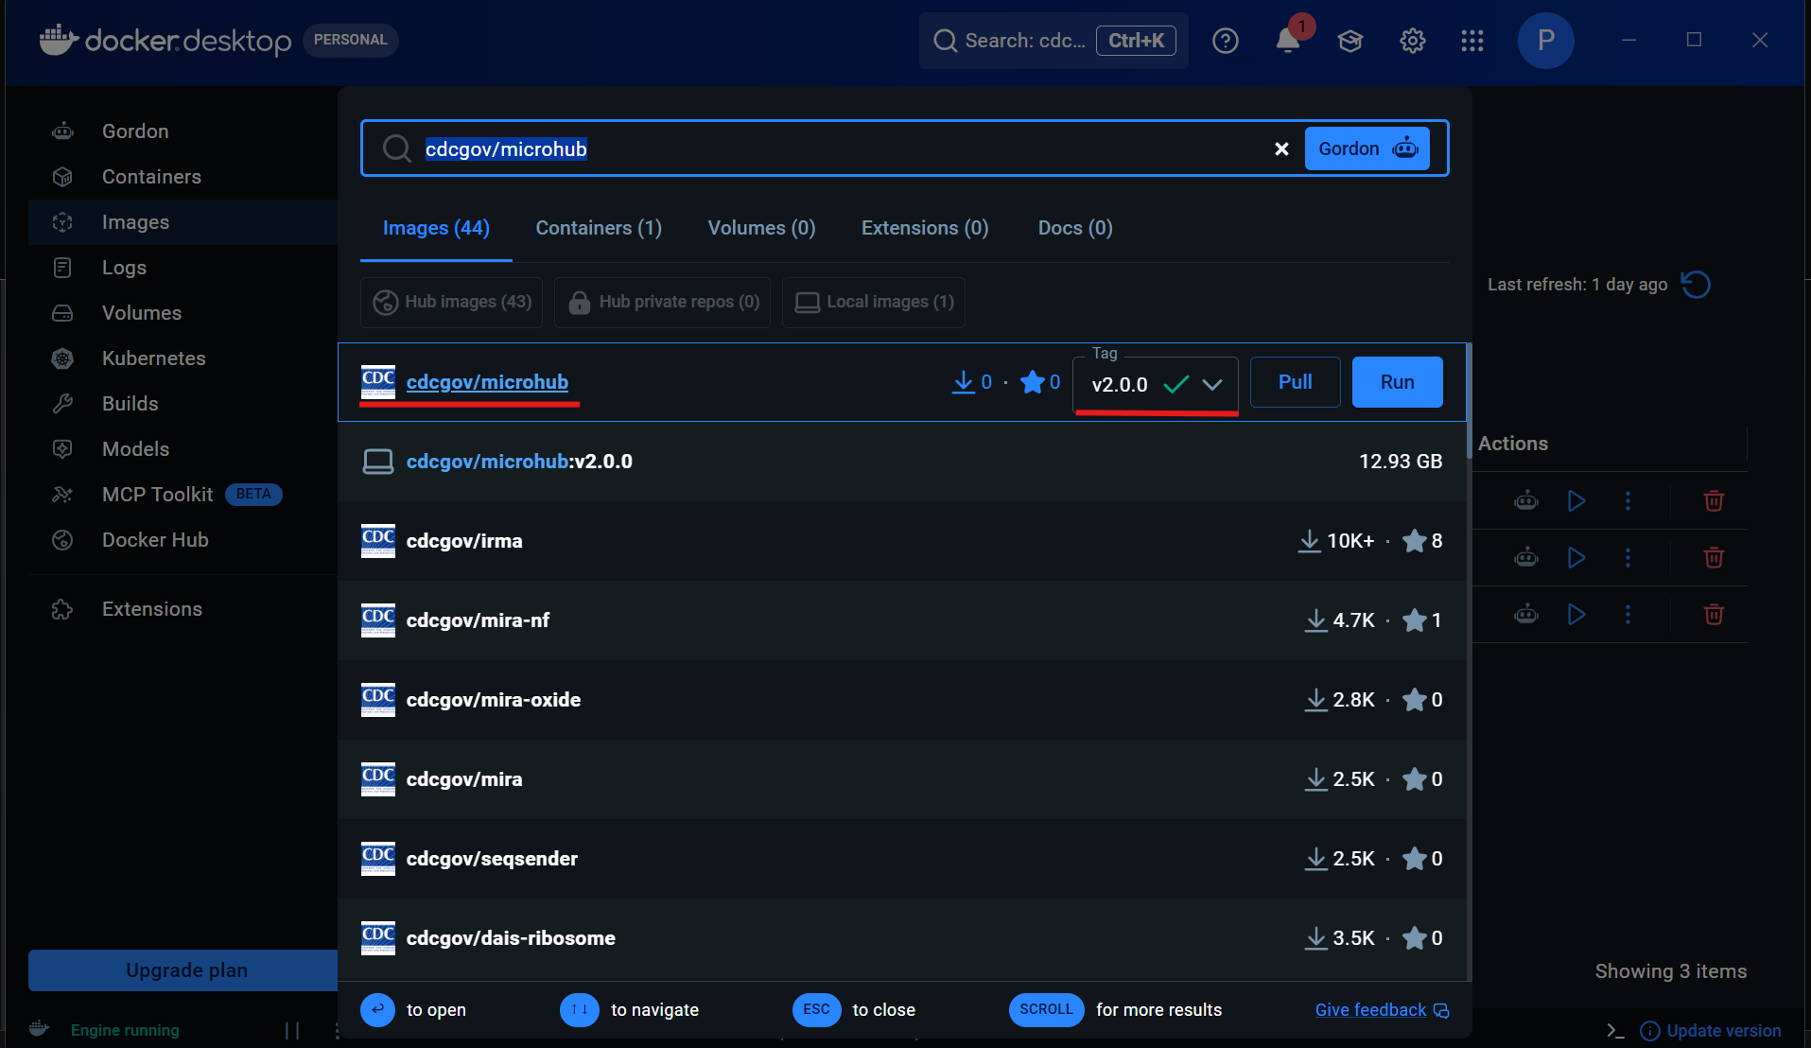Open the user profile avatar P
This screenshot has width=1811, height=1048.
pos(1545,41)
